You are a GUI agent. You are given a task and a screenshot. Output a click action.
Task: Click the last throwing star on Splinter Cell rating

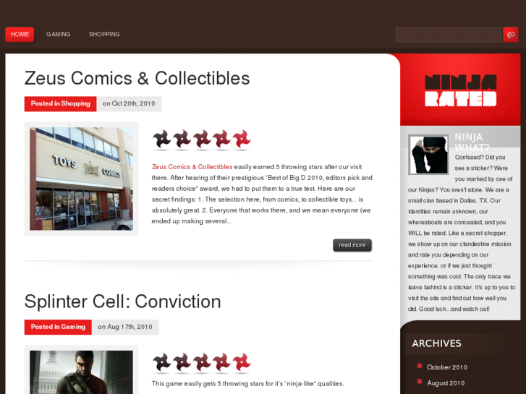pos(242,362)
